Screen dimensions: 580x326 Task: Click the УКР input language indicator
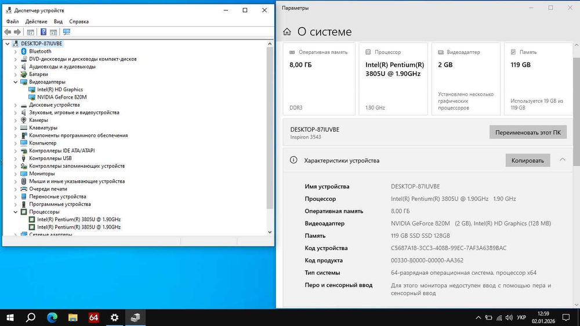click(521, 317)
